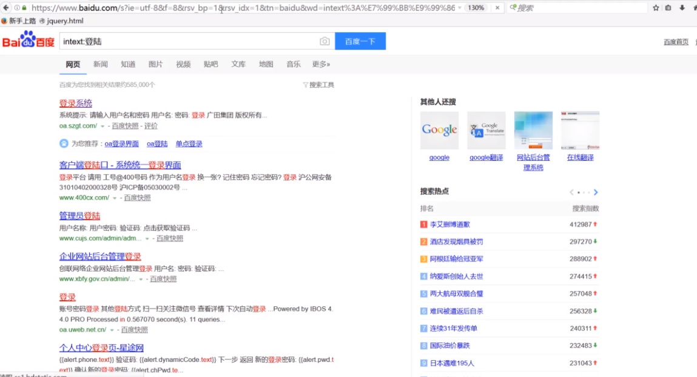Viewport: 697px width, 377px height.
Task: Open the google翻译 related search link
Action: point(487,157)
